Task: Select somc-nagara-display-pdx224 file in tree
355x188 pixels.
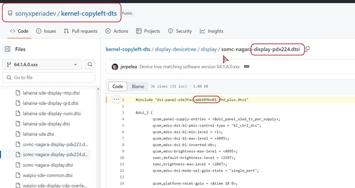Action: [x=56, y=154]
